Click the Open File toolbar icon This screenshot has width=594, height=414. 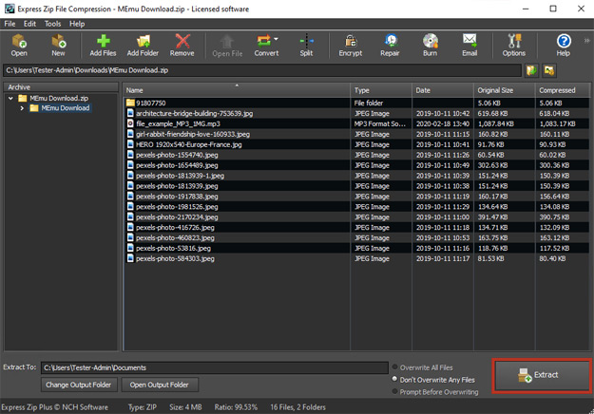pos(227,47)
